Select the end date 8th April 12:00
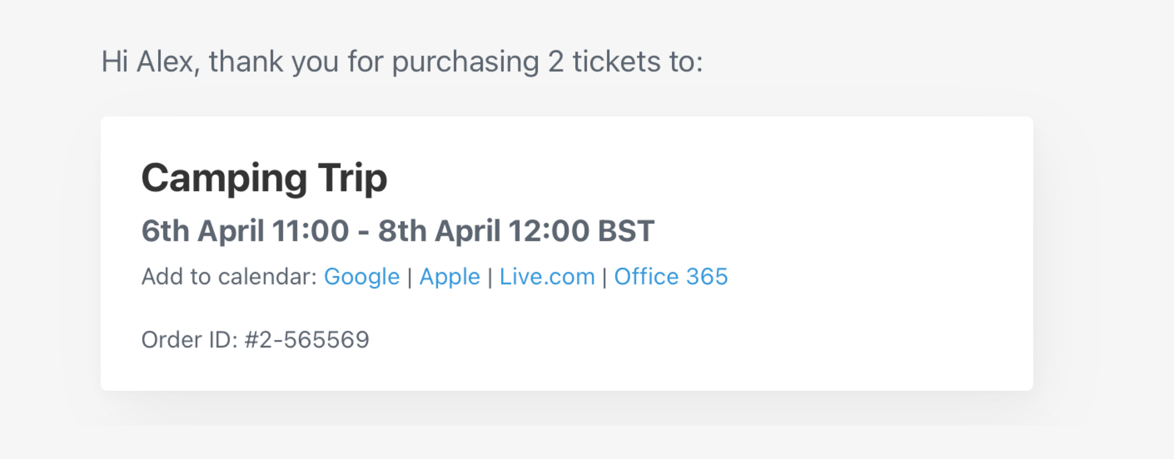Viewport: 1174px width, 459px height. tap(484, 231)
